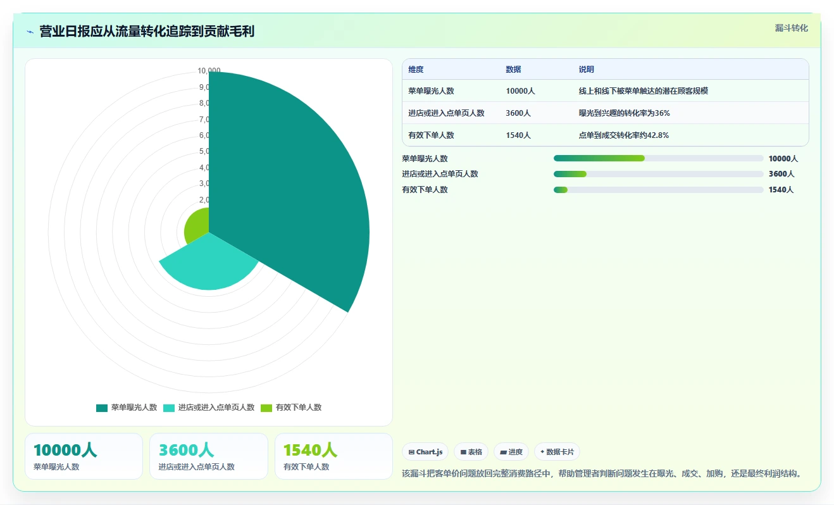This screenshot has width=834, height=505.
Task: Click the 表格 tag chip
Action: [x=471, y=452]
